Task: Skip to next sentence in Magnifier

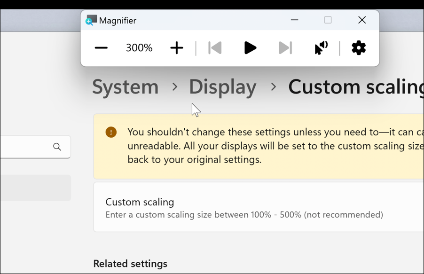Action: (x=285, y=47)
